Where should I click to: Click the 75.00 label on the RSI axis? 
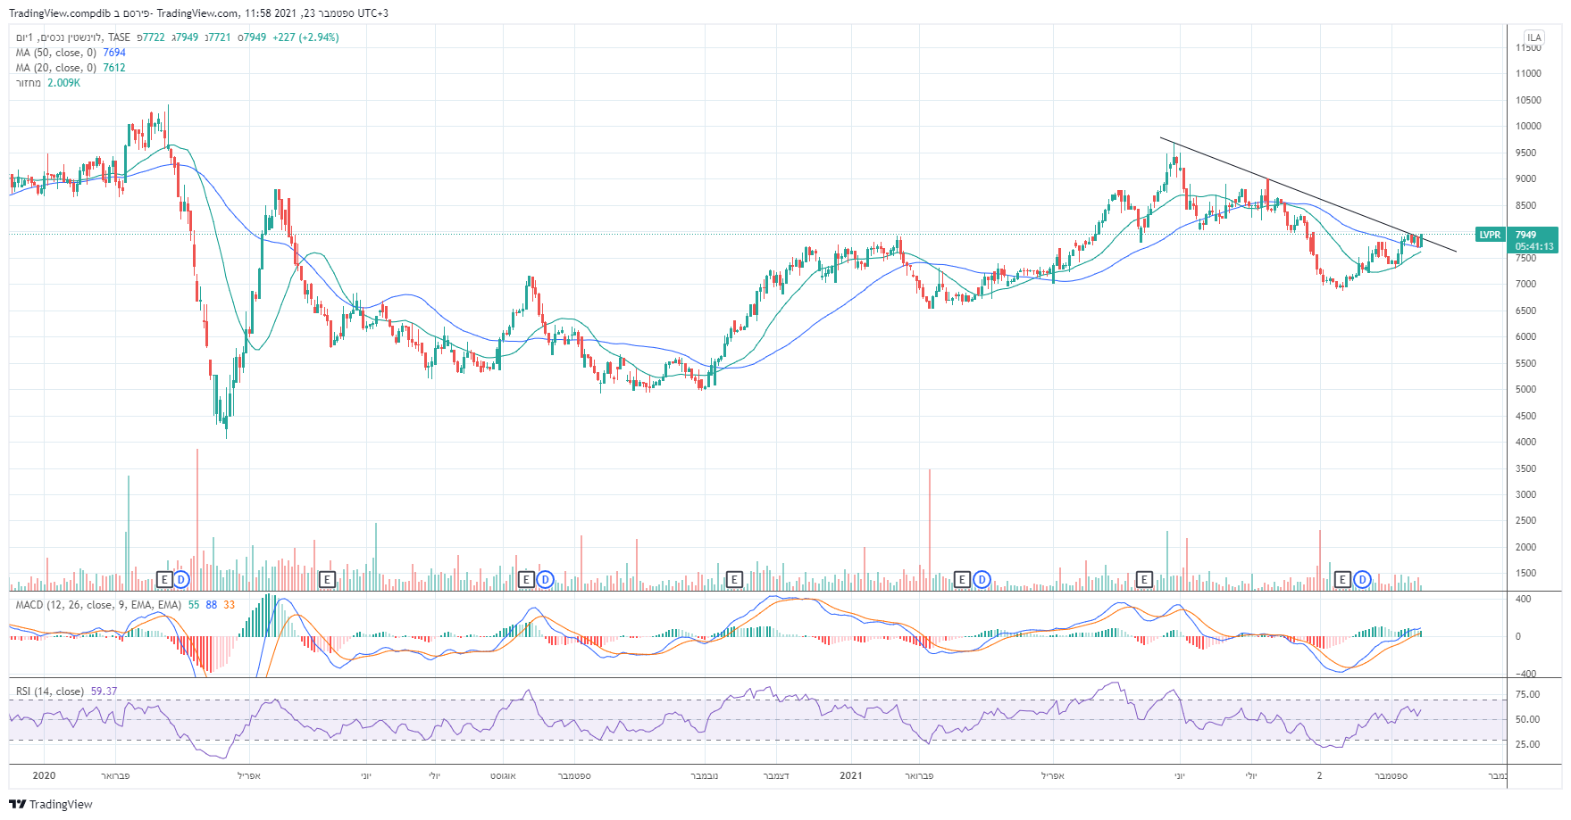1527,694
